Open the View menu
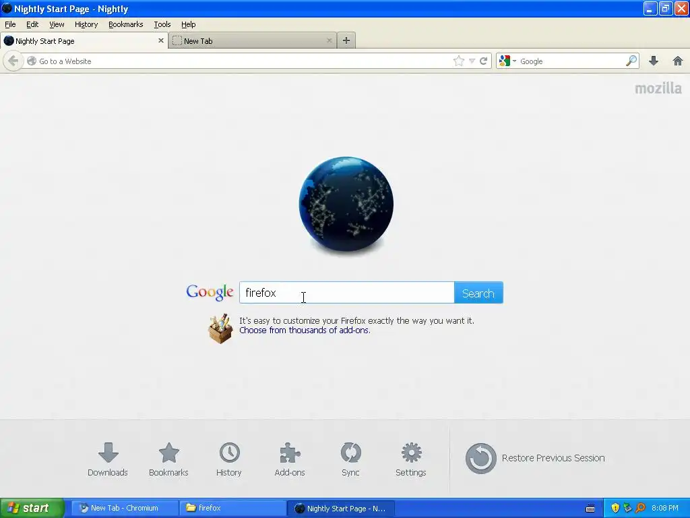Viewport: 690px width, 518px height. click(x=57, y=24)
